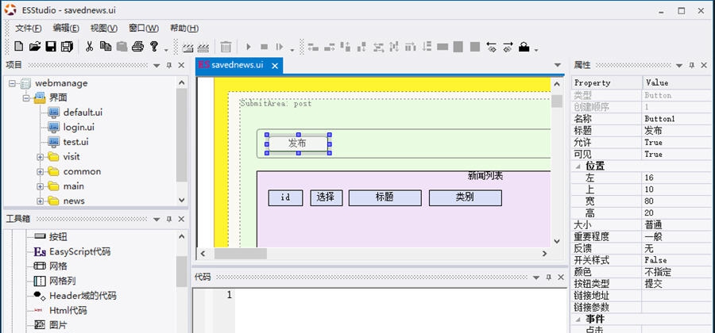Close the 项目 panel
Viewport: 715px width, 333px height.
coord(181,65)
